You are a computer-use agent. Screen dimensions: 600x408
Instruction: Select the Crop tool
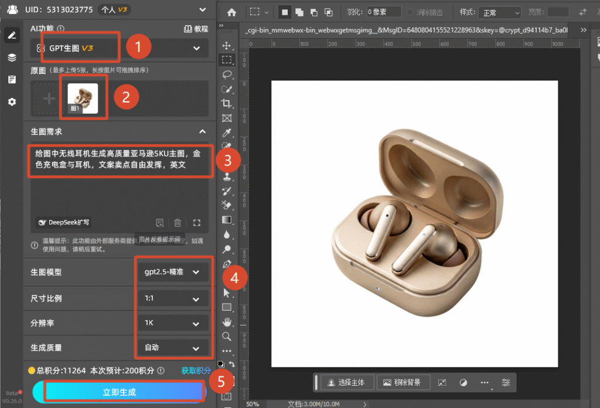[x=227, y=103]
